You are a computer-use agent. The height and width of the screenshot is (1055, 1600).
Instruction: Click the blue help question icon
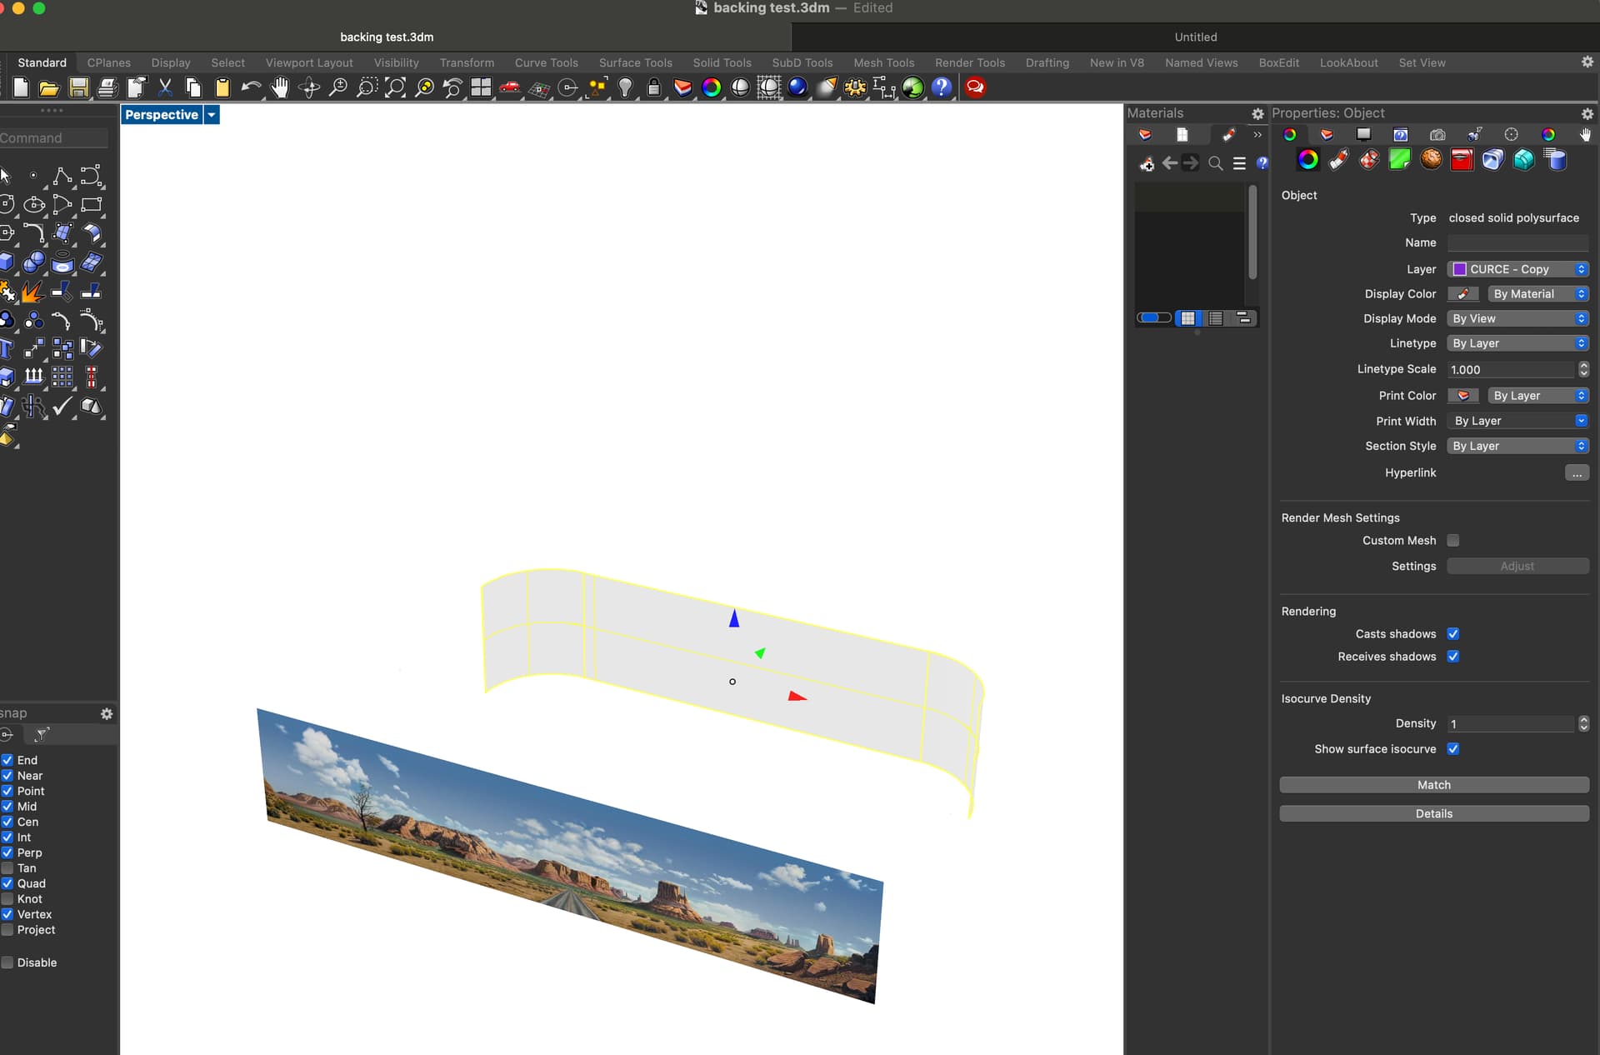942,87
